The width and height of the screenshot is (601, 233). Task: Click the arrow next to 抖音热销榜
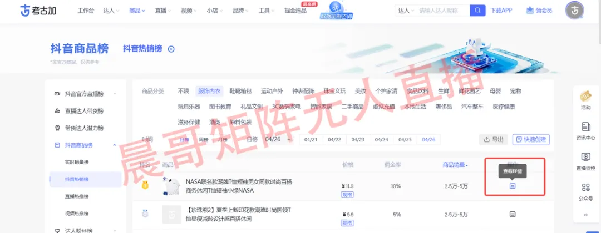click(x=171, y=49)
